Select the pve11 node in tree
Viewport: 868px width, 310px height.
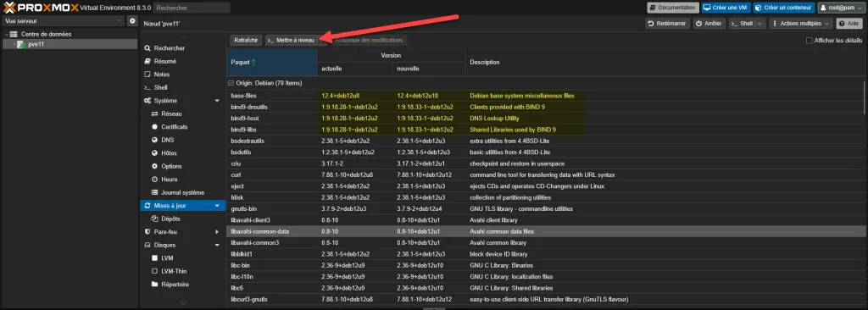tap(36, 44)
